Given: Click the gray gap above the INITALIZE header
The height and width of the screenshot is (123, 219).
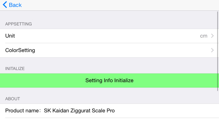Looking at the screenshot, I should [x=109, y=61].
